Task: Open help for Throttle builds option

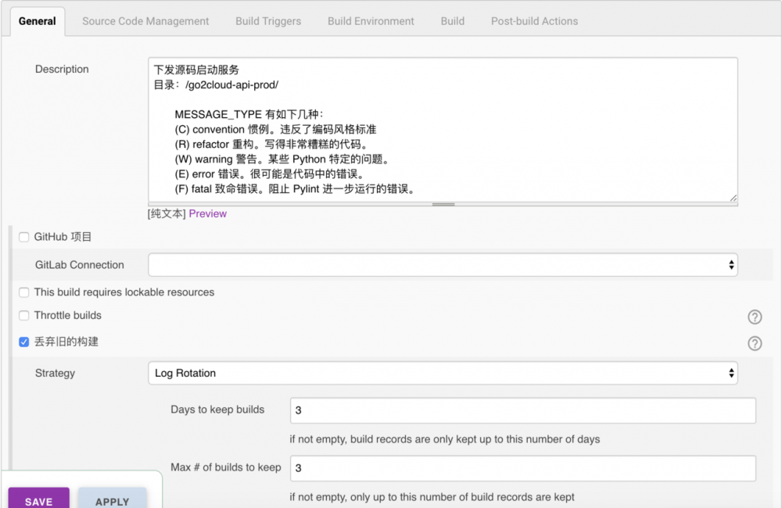Action: coord(755,317)
